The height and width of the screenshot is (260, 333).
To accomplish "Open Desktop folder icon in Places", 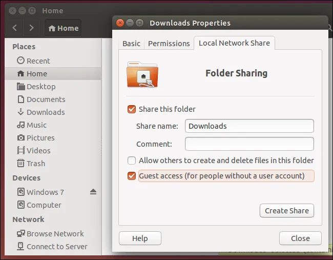I will 20,87.
